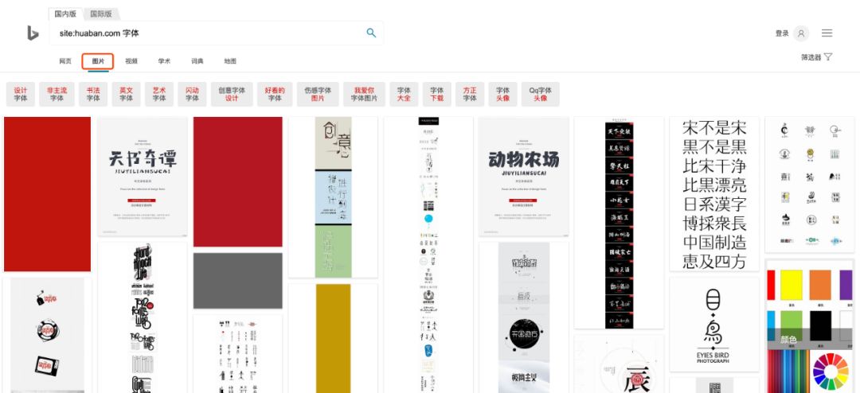Open the gold yellow image result
The image size is (860, 393).
(334, 338)
